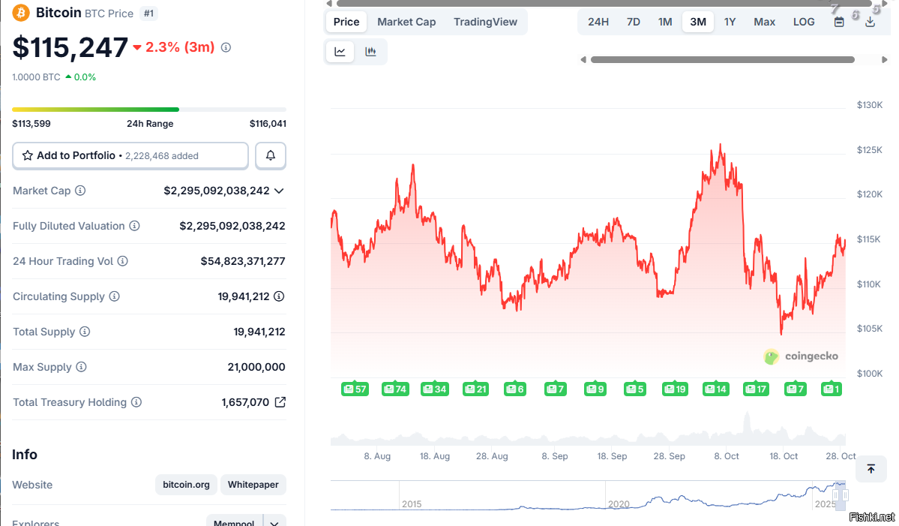Download chart data icon
899x526 pixels.
tap(870, 22)
